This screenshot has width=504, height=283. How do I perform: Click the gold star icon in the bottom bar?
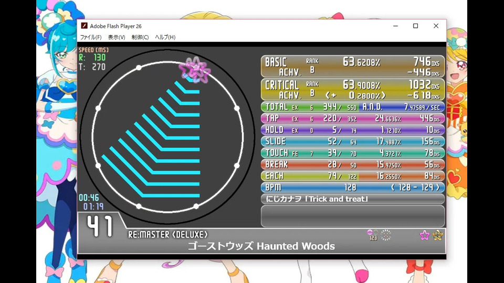point(437,235)
